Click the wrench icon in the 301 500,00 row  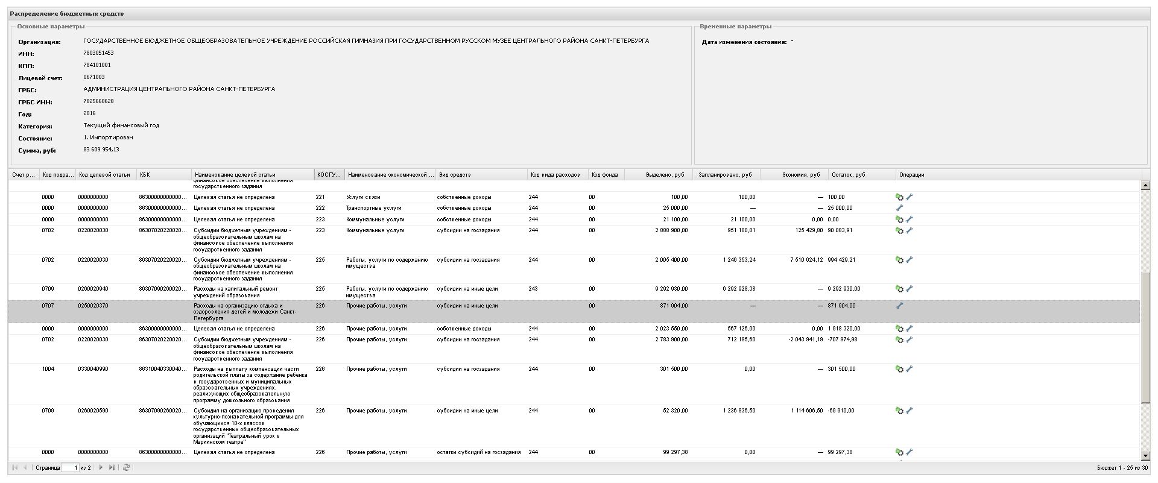pyautogui.click(x=910, y=369)
